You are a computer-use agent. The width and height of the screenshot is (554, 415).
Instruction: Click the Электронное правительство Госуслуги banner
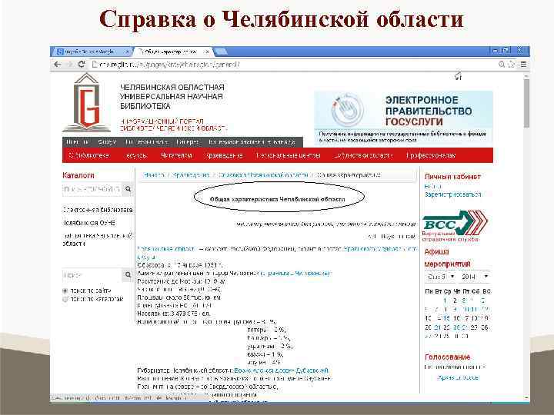tap(403, 118)
